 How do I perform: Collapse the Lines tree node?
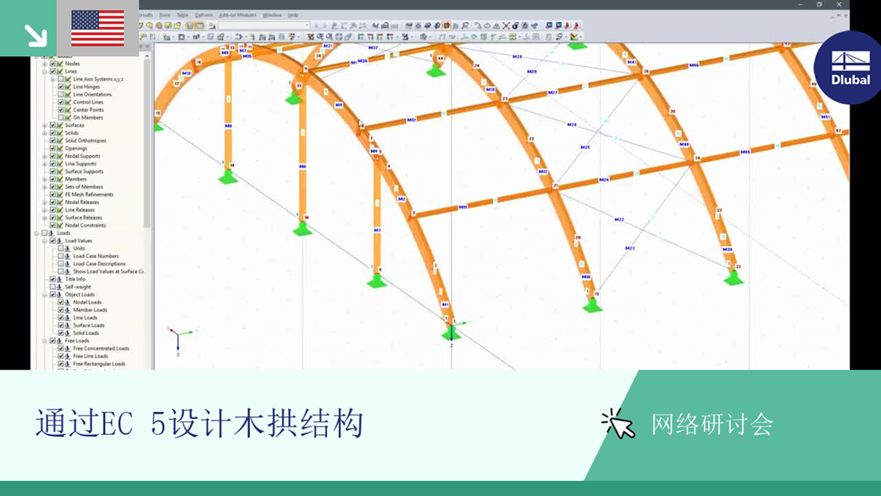click(x=45, y=71)
